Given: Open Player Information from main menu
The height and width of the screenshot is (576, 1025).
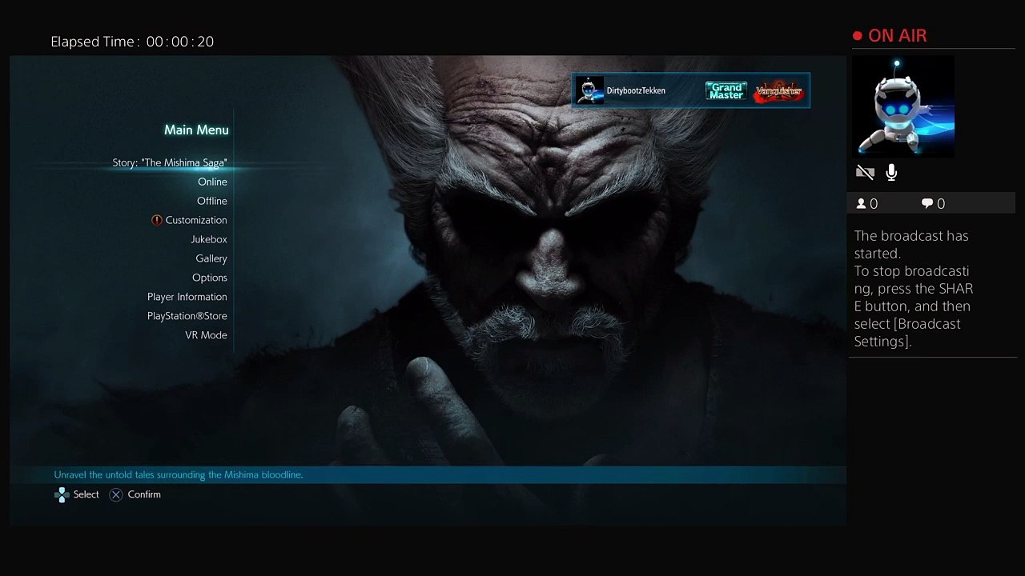Looking at the screenshot, I should coord(187,297).
